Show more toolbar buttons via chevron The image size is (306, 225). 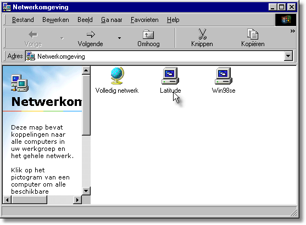(x=292, y=31)
